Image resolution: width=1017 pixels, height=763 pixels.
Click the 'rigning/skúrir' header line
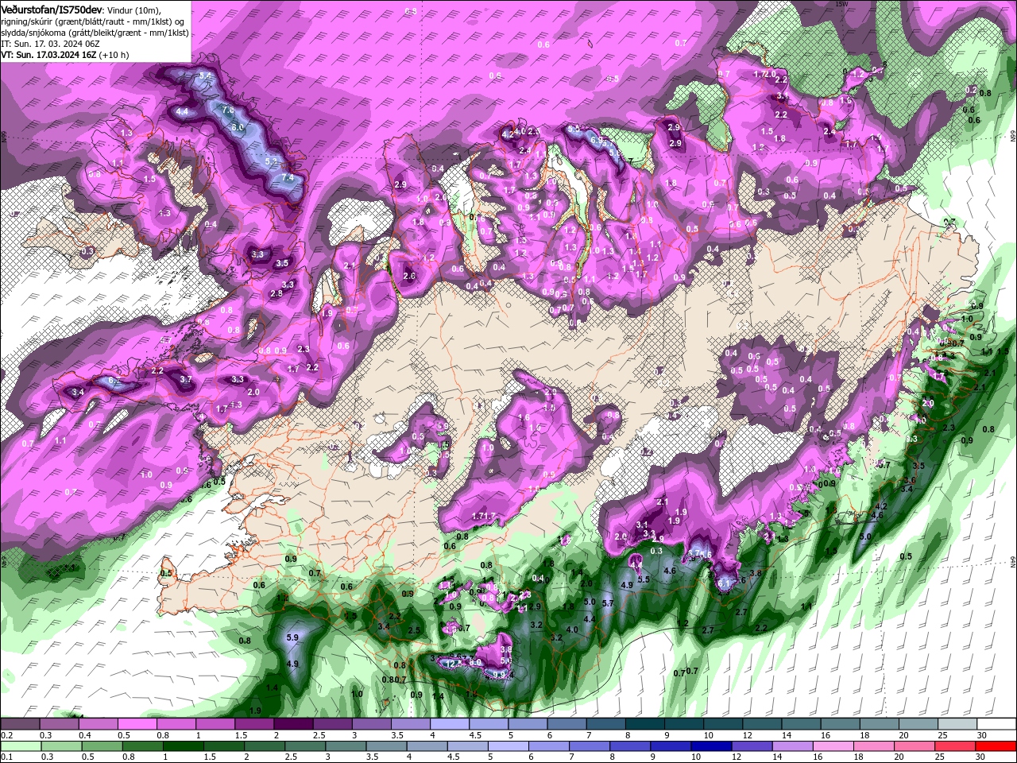click(93, 21)
